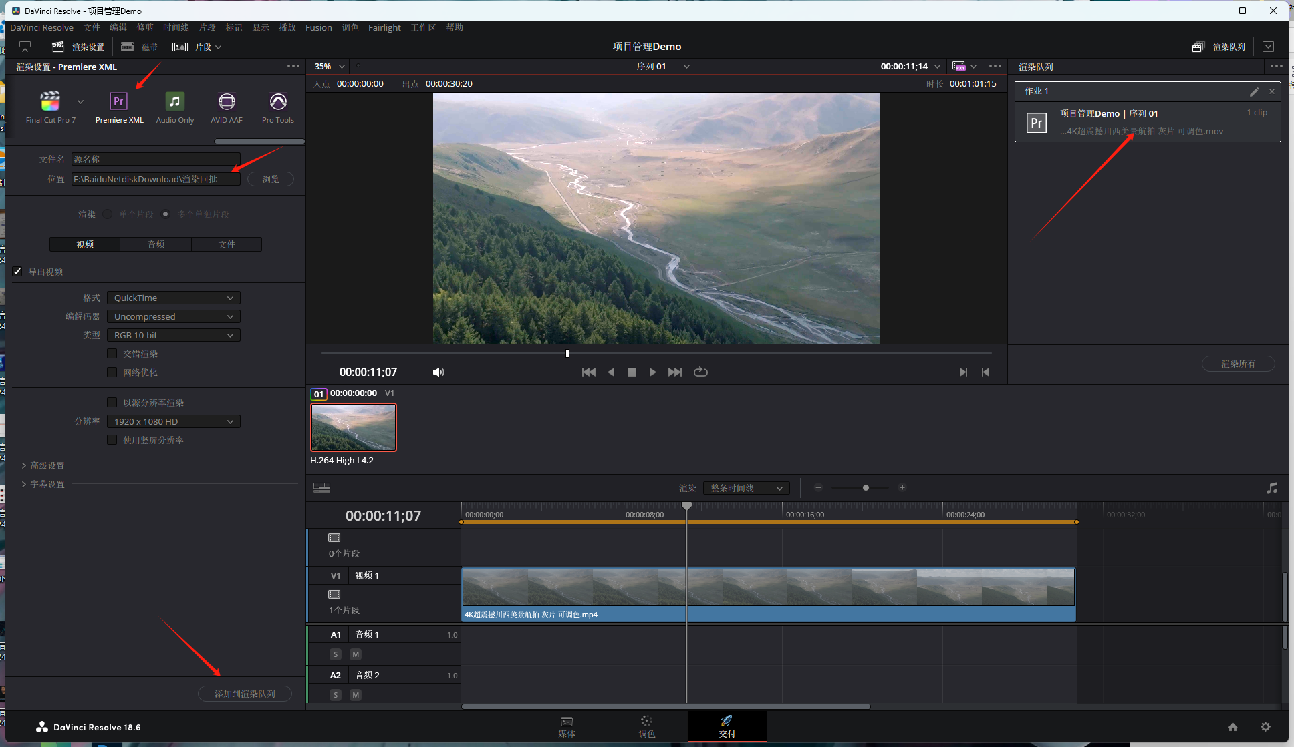Open resolution dropdown 1920 x 1080 HD
Viewport: 1294px width, 747px height.
click(173, 421)
